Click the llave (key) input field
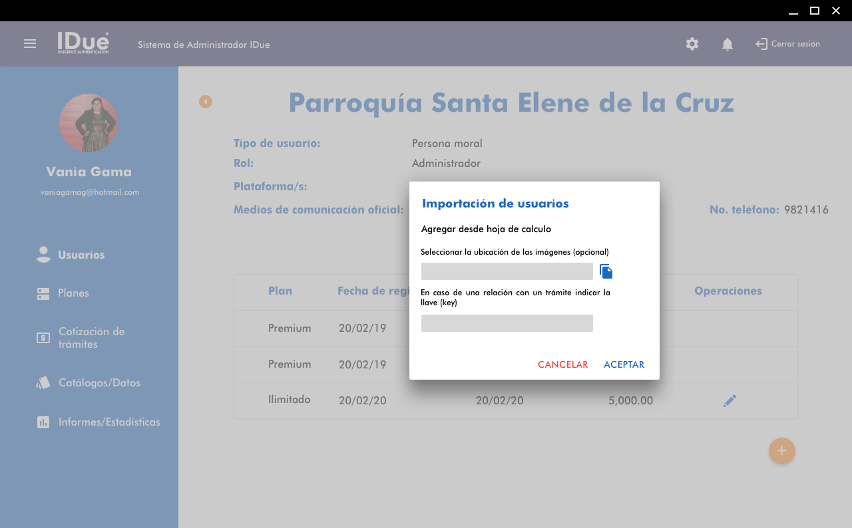 pos(507,323)
